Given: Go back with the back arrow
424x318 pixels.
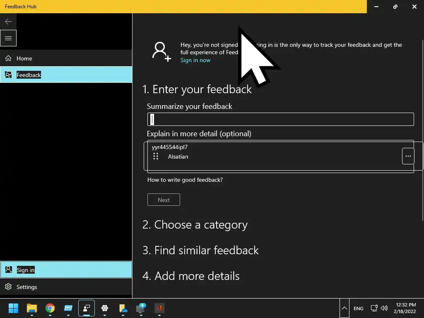Looking at the screenshot, I should [x=8, y=22].
